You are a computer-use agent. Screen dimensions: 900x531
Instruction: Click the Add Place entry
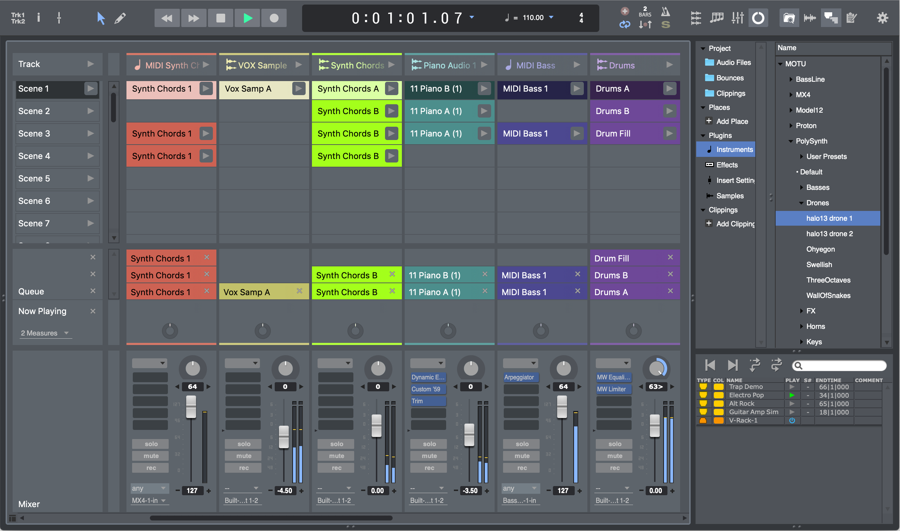(x=732, y=121)
